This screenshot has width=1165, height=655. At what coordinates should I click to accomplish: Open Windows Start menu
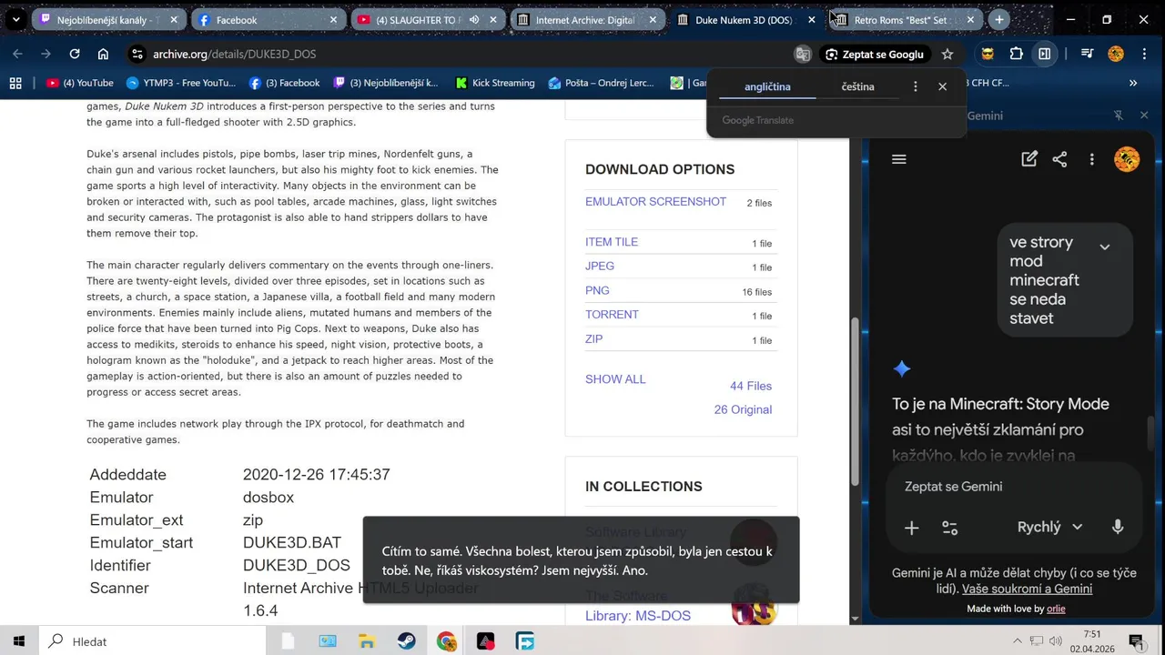[x=19, y=642]
